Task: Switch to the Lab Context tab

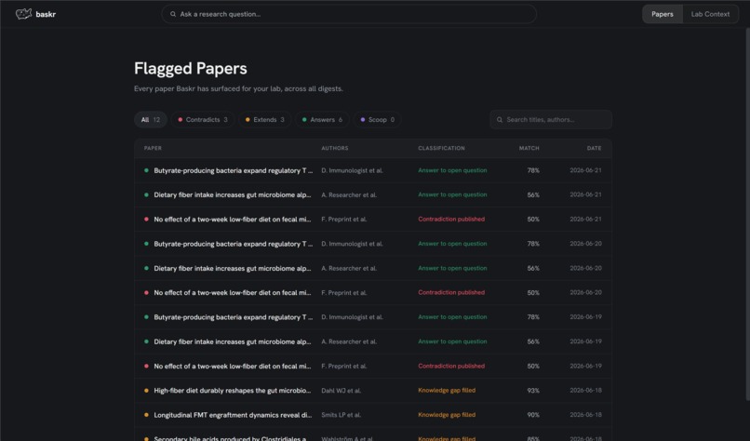Action: pyautogui.click(x=710, y=14)
